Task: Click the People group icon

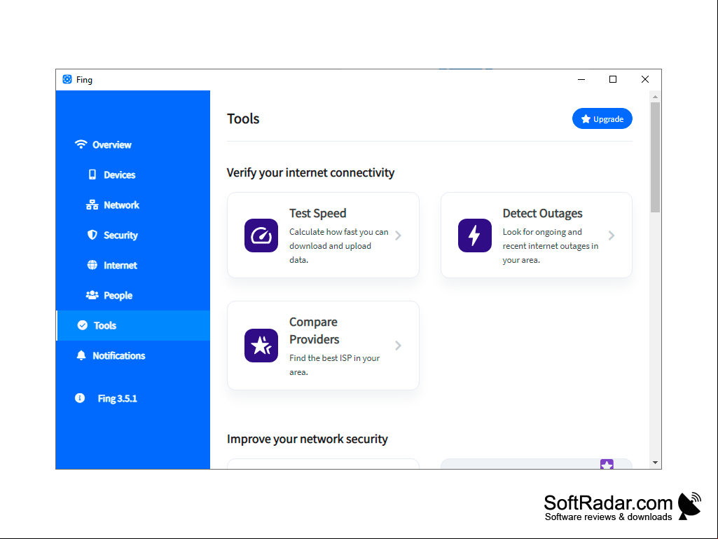Action: click(92, 295)
